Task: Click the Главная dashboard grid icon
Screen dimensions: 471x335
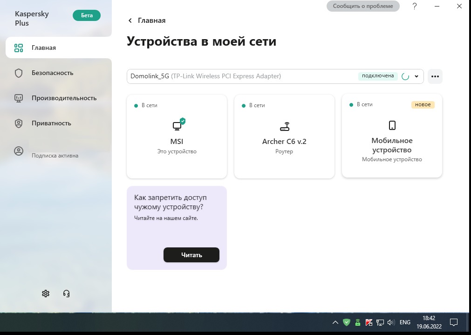Action: [x=19, y=48]
